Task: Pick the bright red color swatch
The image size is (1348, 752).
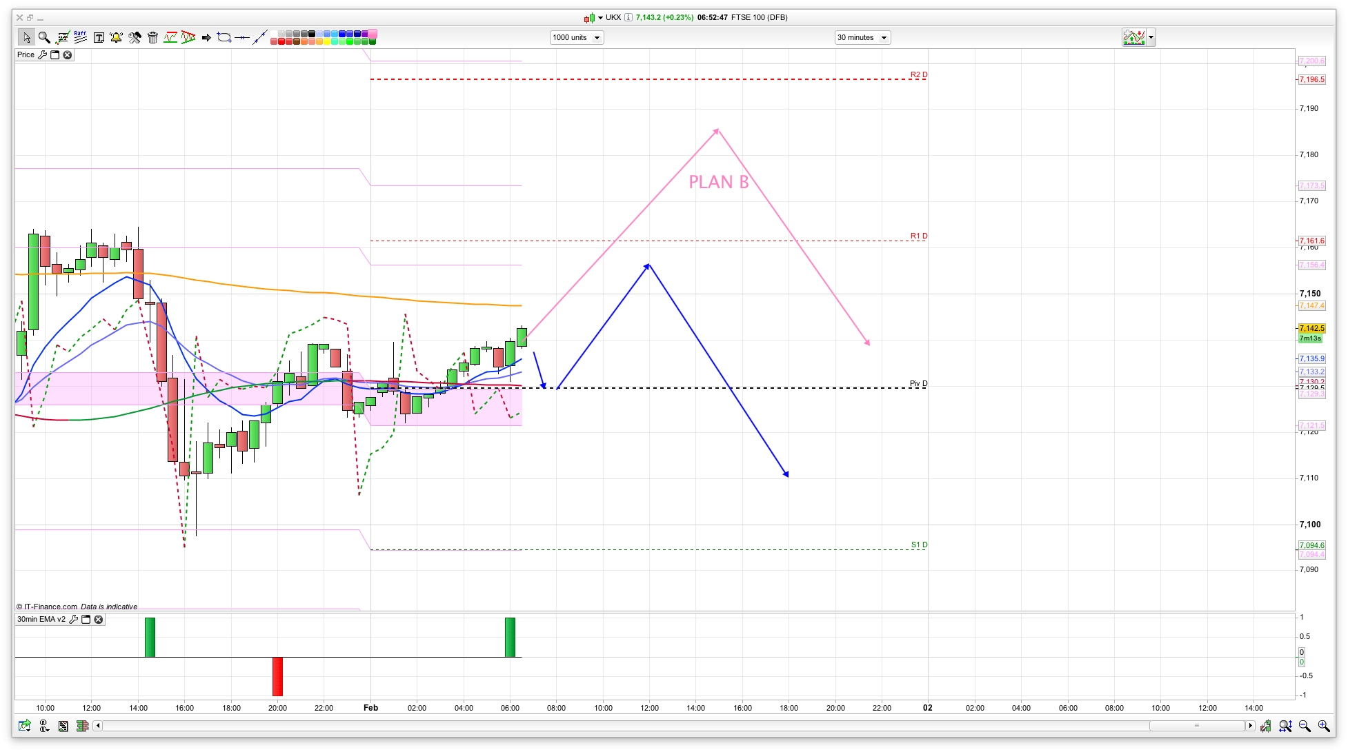Action: [283, 42]
